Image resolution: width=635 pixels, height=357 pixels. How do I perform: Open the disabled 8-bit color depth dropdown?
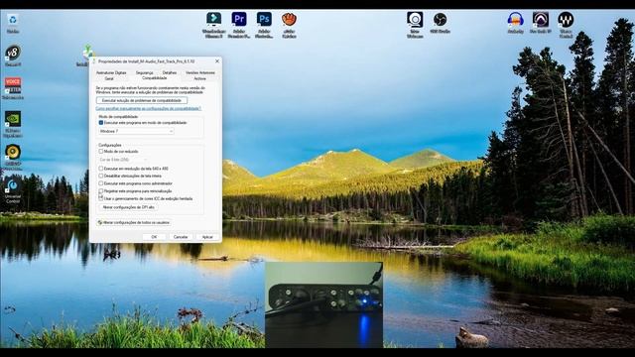click(123, 160)
